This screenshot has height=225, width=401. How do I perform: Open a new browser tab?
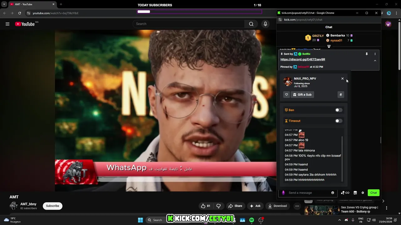pos(61,4)
